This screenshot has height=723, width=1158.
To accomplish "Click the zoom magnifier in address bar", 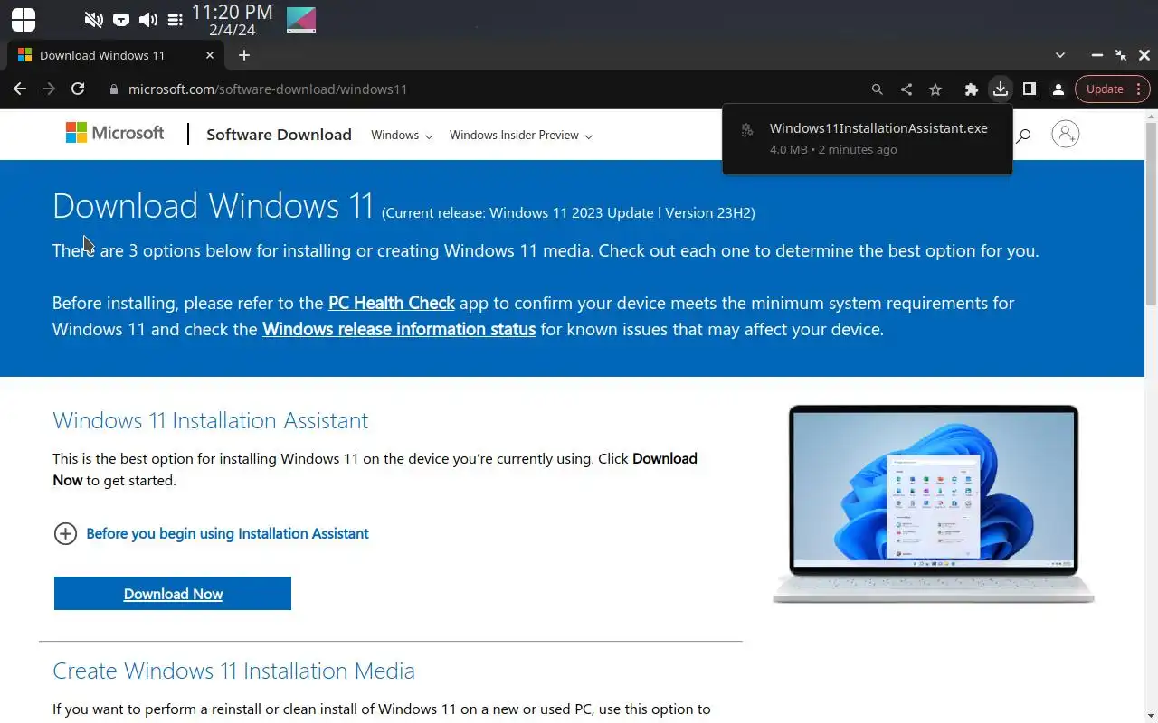I will click(877, 89).
